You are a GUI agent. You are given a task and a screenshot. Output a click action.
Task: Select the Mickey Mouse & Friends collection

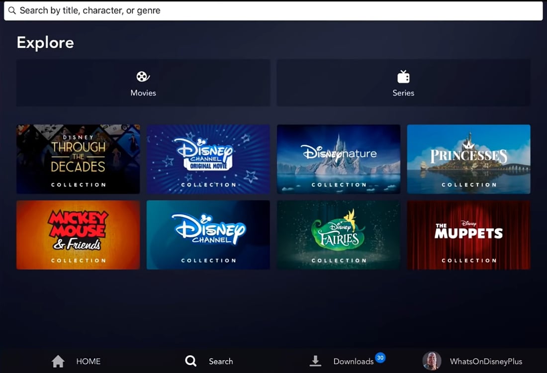coord(78,234)
